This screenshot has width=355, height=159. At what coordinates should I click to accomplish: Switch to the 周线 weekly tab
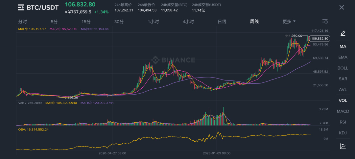coord(254,22)
